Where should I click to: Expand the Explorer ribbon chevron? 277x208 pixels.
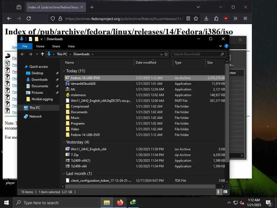(220, 46)
